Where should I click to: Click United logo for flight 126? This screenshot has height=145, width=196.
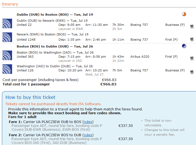[7, 69]
